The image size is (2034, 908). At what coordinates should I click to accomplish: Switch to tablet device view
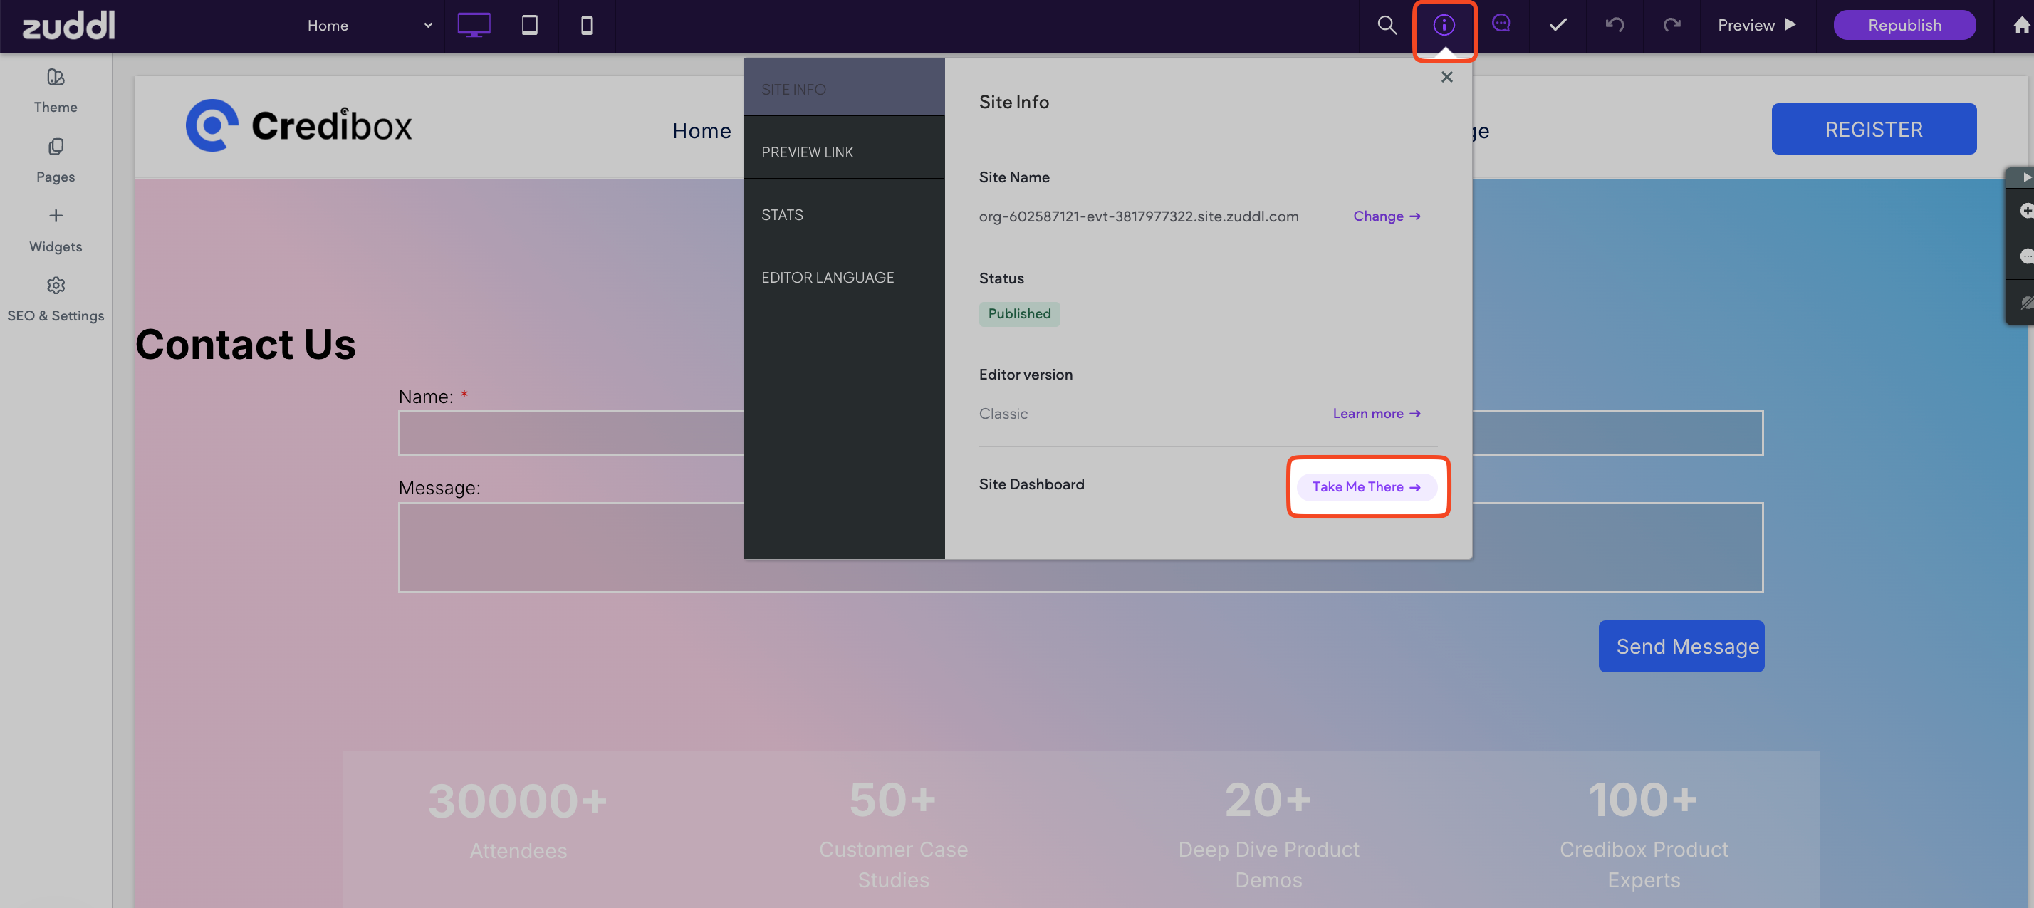(x=530, y=25)
